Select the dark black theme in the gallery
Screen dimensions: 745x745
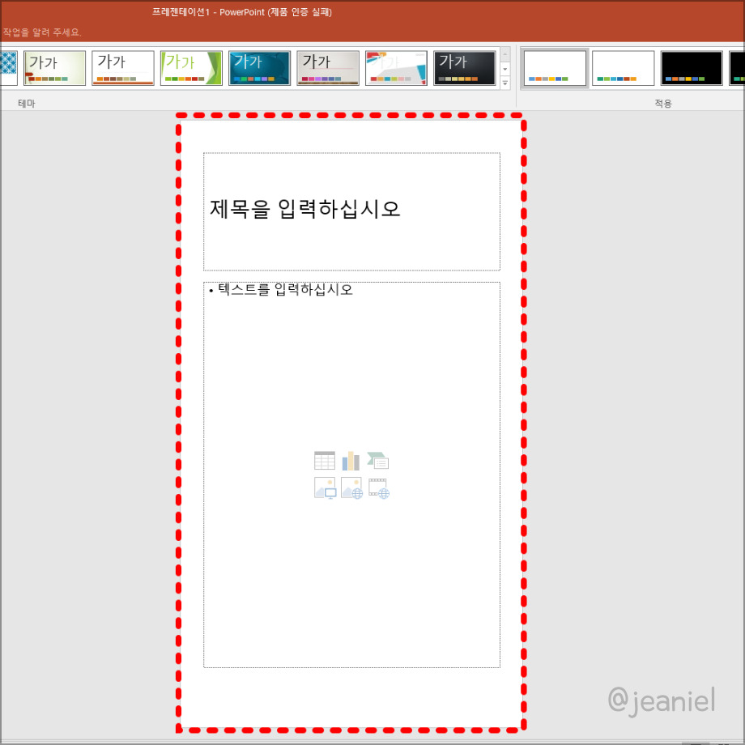(x=464, y=68)
